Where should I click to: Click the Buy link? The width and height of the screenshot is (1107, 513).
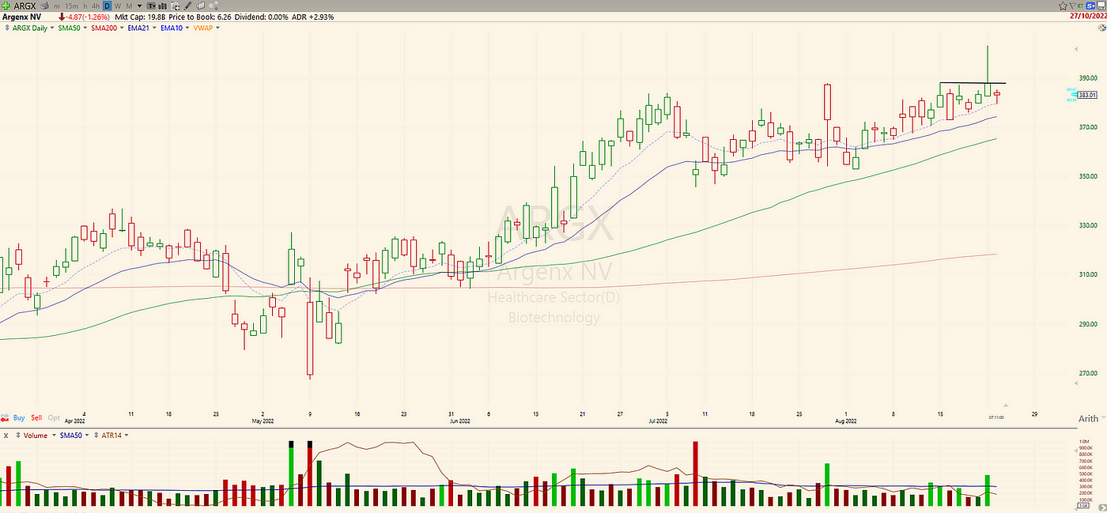point(19,417)
